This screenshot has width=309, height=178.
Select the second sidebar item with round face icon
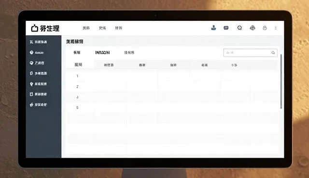coord(37,53)
